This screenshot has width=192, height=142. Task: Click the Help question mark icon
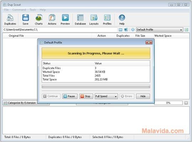pyautogui.click(x=122, y=17)
